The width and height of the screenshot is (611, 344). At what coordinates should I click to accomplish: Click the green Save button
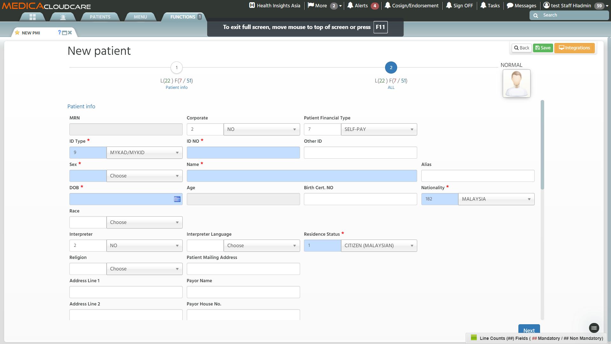[x=543, y=48]
